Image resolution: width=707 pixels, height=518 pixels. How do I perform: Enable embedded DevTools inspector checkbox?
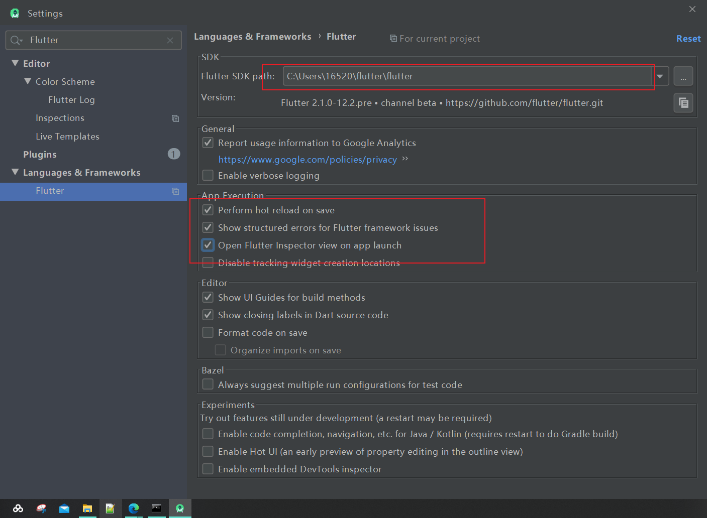click(x=208, y=469)
